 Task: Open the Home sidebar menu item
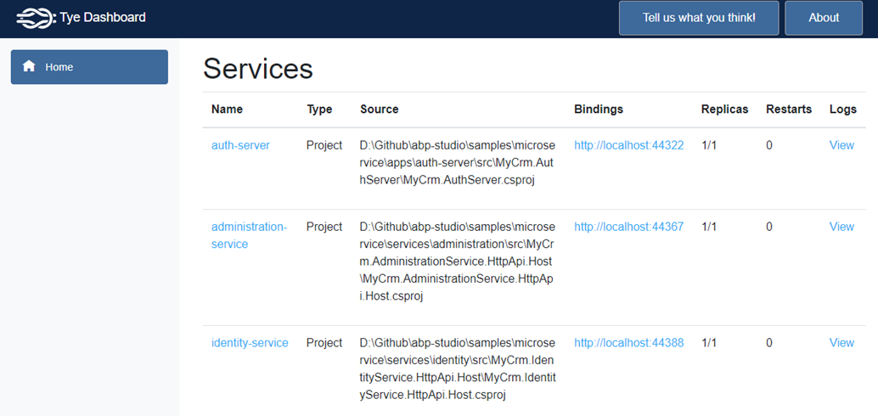(x=89, y=67)
